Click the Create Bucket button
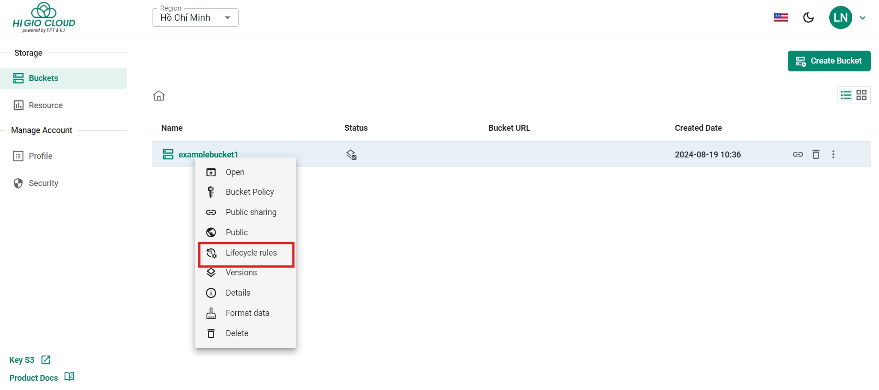The width and height of the screenshot is (879, 390). (829, 61)
